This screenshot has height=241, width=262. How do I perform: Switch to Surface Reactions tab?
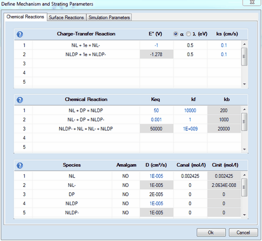pyautogui.click(x=66, y=17)
